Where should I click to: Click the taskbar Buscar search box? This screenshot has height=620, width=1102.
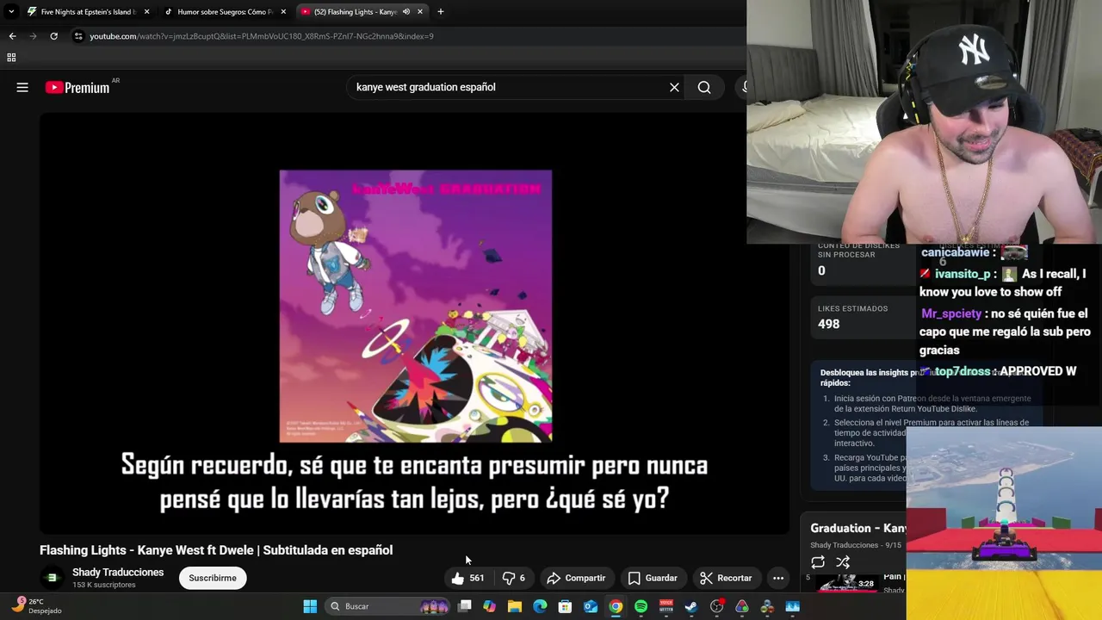click(x=388, y=606)
